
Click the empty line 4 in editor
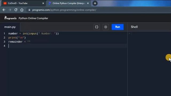point(68,46)
